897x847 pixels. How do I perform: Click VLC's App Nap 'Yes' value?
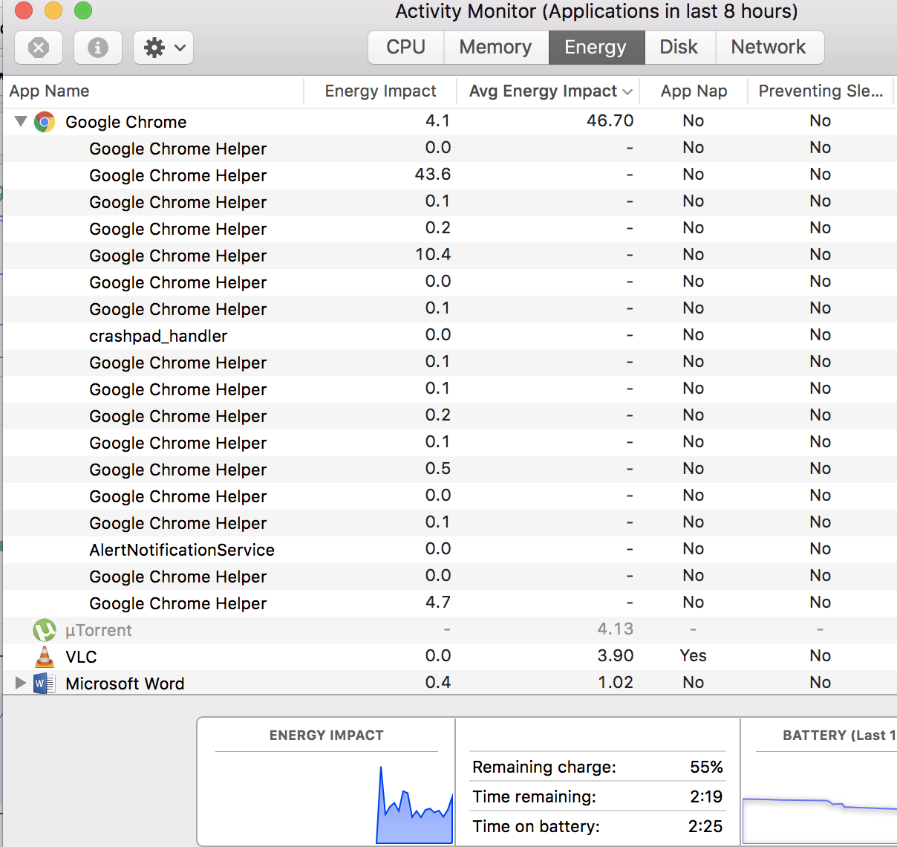pyautogui.click(x=693, y=655)
